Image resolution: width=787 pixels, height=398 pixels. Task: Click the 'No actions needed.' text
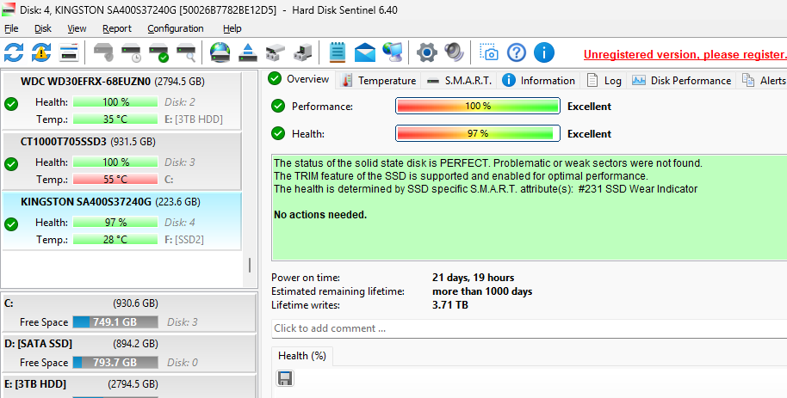pyautogui.click(x=320, y=215)
